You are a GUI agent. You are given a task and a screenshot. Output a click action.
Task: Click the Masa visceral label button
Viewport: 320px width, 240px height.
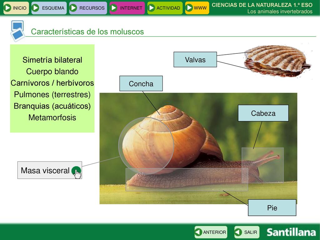click(x=50, y=170)
